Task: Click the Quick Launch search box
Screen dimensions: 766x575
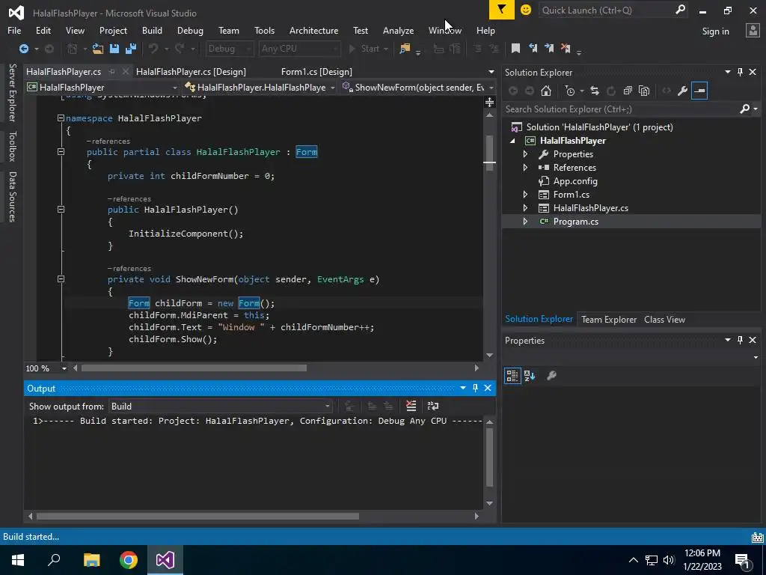Action: [613, 10]
